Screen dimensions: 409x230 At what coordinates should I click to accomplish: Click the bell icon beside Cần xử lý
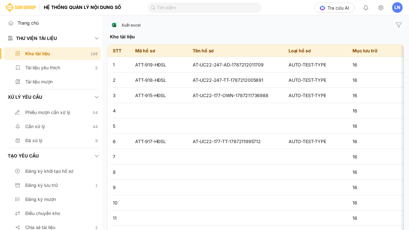tap(18, 126)
